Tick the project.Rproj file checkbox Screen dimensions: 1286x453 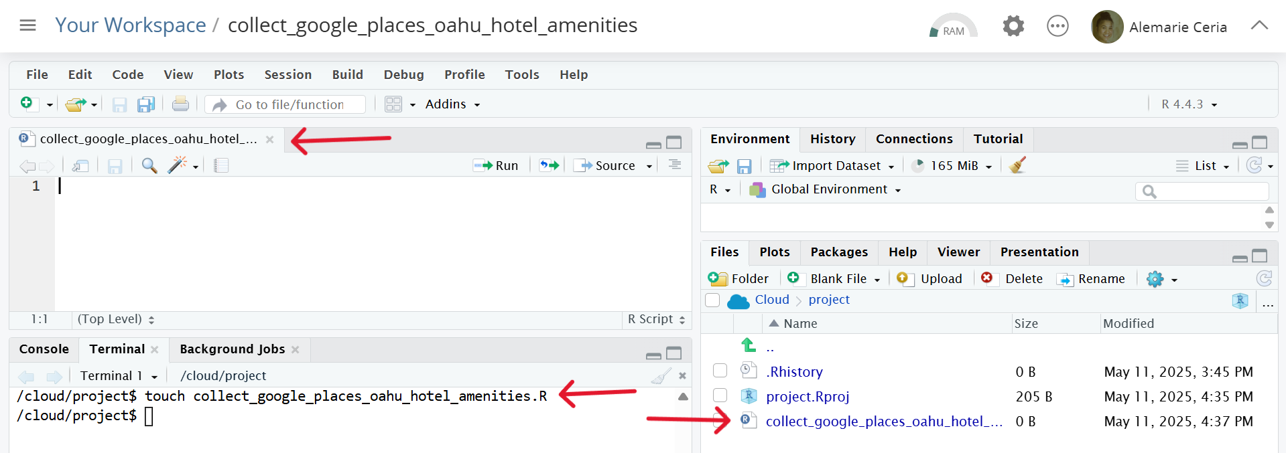tap(720, 395)
